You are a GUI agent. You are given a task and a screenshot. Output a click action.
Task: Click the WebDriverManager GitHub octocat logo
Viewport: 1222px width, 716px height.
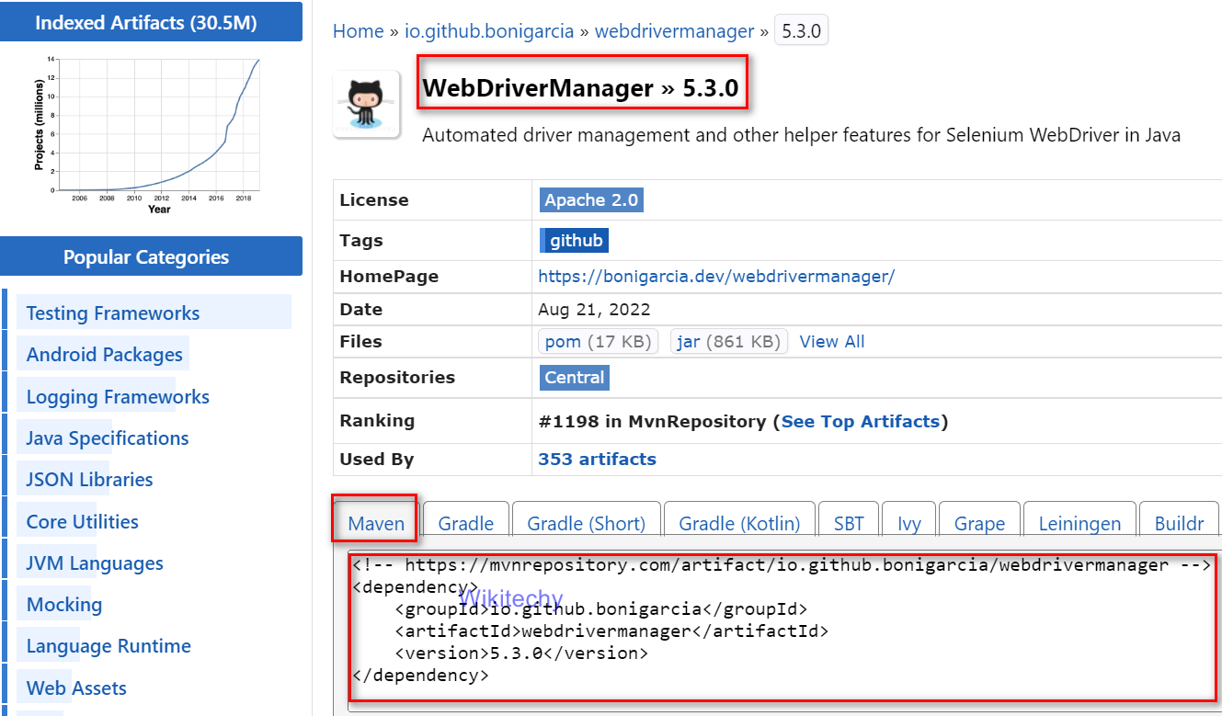click(366, 104)
